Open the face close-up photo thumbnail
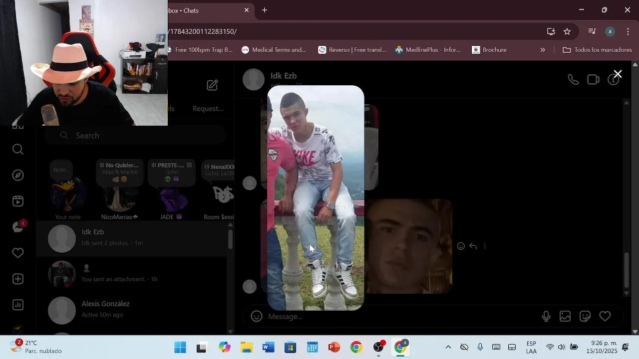Image resolution: width=639 pixels, height=359 pixels. [x=408, y=246]
